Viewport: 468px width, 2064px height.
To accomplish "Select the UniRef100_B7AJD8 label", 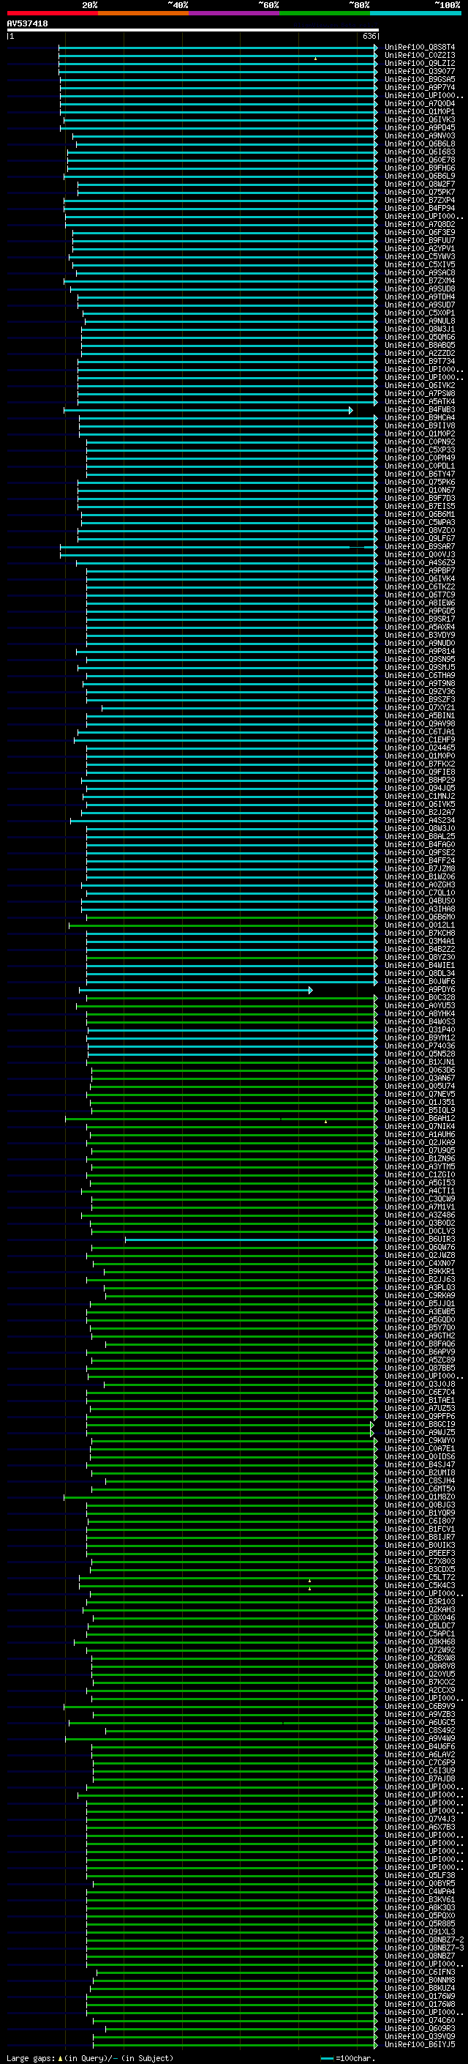I will tap(420, 1778).
